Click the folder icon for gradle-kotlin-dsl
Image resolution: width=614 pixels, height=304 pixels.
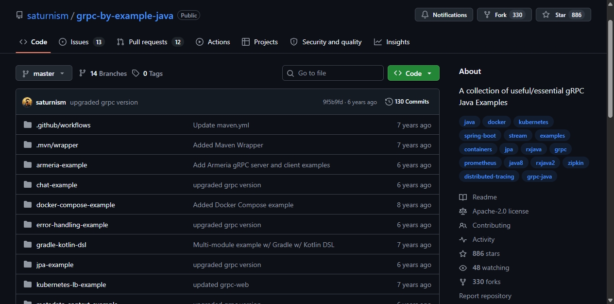(x=28, y=245)
